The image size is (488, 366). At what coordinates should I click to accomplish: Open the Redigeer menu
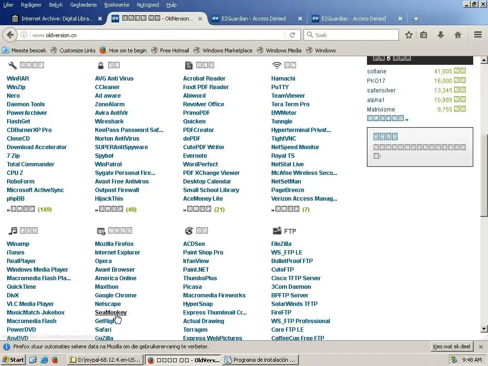(31, 5)
